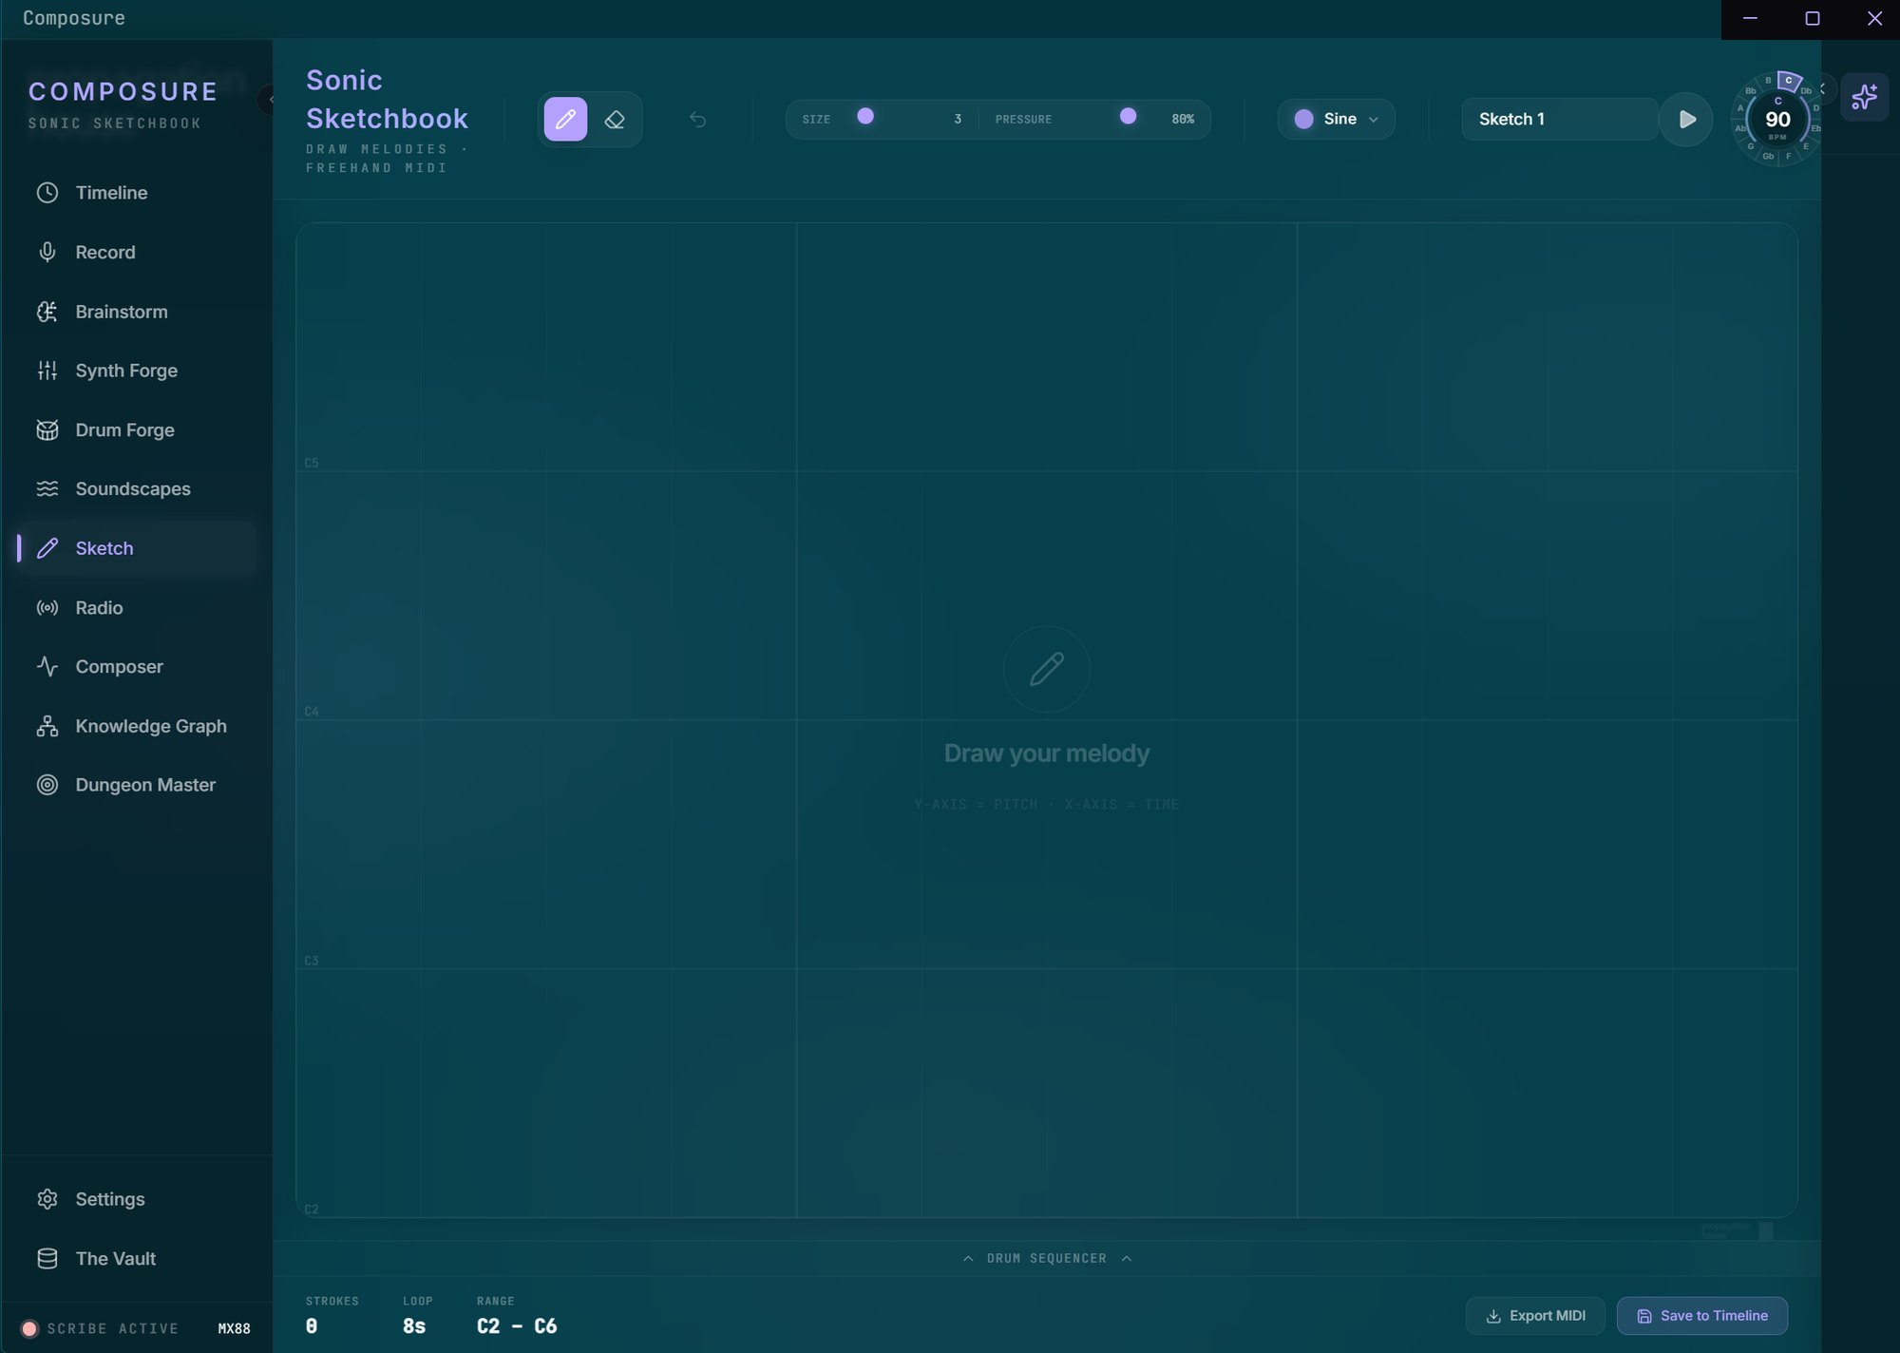Image resolution: width=1900 pixels, height=1353 pixels.
Task: Click the Dungeon Master target icon
Action: click(x=47, y=785)
